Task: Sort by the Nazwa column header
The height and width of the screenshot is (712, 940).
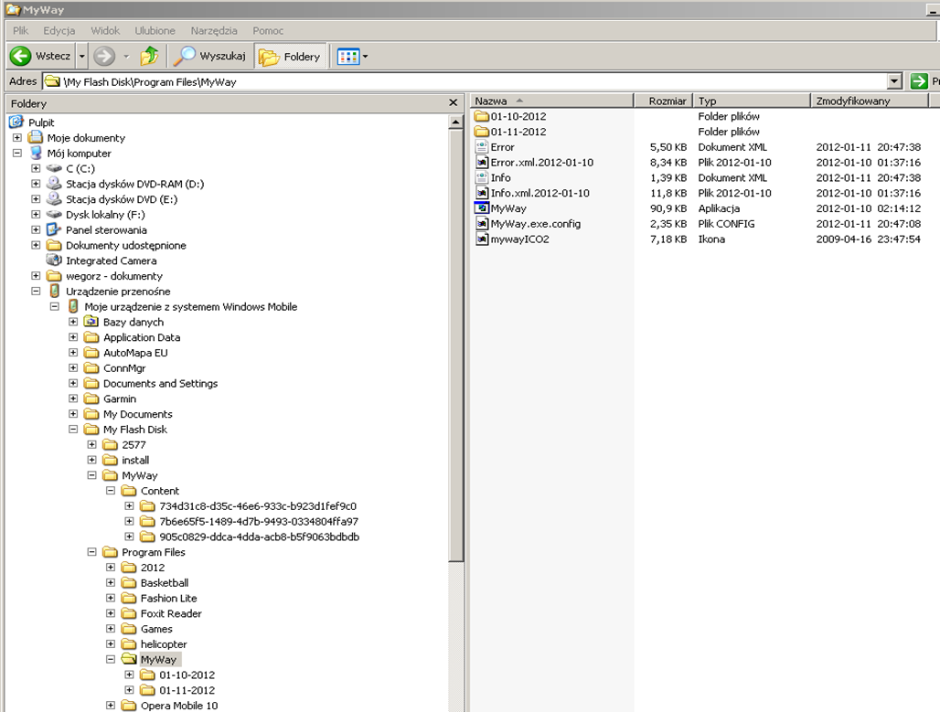Action: click(551, 101)
